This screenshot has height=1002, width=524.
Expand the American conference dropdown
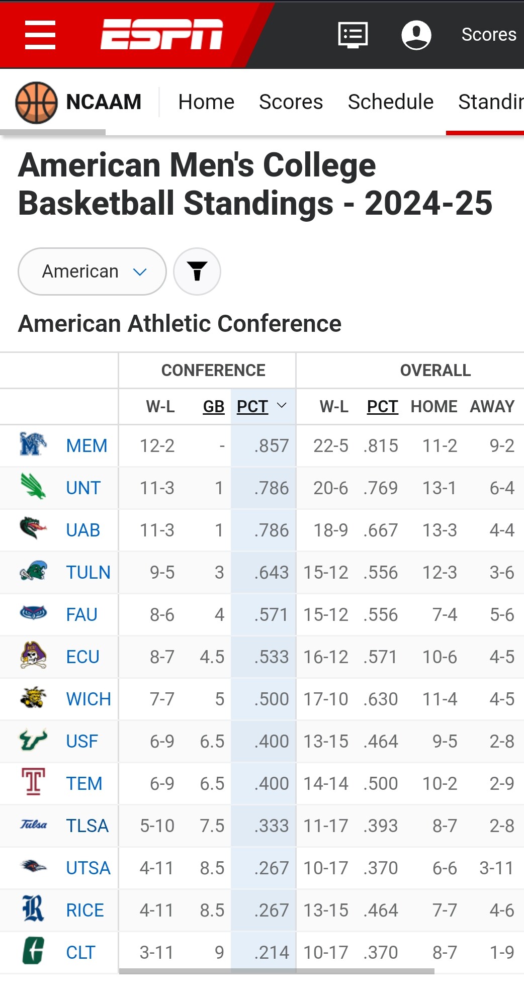(93, 271)
